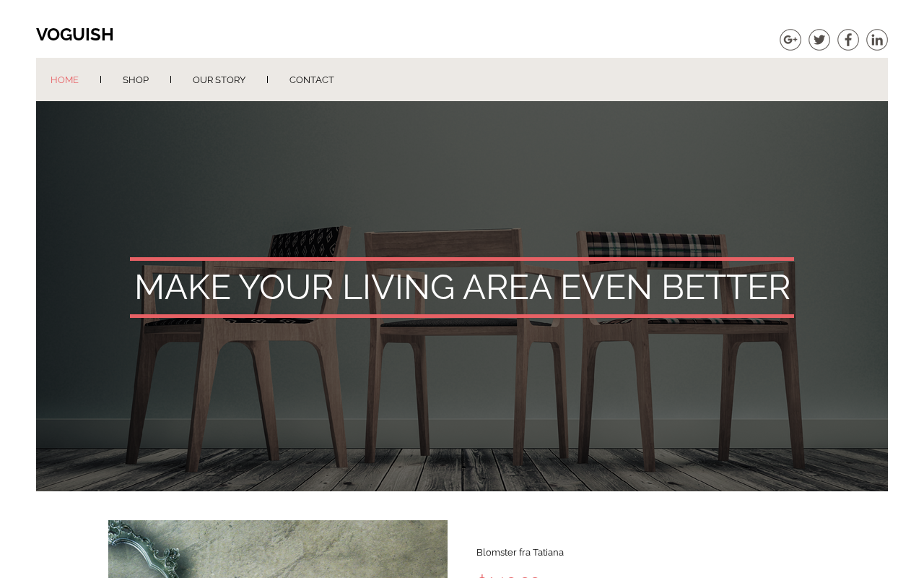Open the LinkedIn profile icon
The height and width of the screenshot is (578, 924).
coord(877,40)
